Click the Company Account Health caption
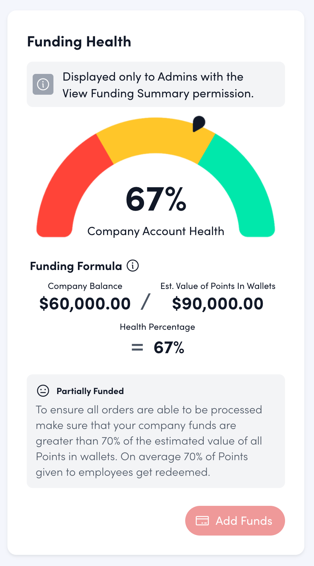 [x=156, y=231]
